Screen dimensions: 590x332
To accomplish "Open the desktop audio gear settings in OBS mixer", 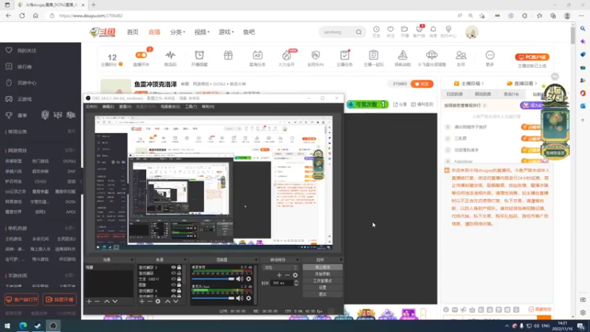I will pos(249,279).
